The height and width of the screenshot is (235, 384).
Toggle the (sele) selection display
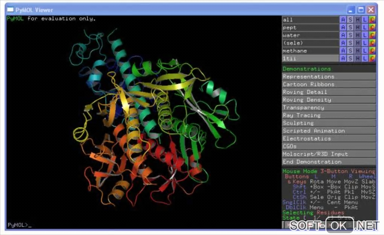[310, 43]
